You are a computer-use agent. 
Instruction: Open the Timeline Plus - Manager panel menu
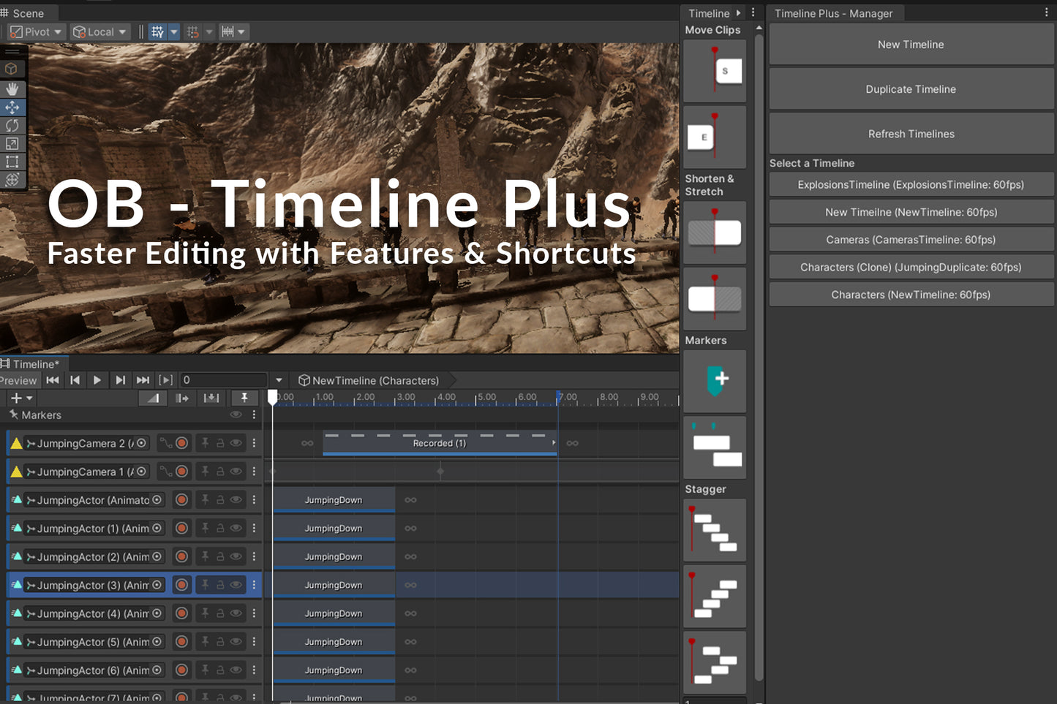[x=1047, y=12]
